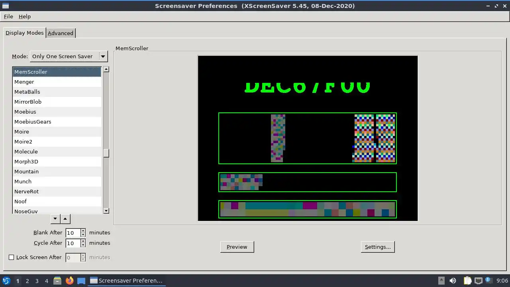
Task: Click the Blank After minutes field
Action: (73, 233)
